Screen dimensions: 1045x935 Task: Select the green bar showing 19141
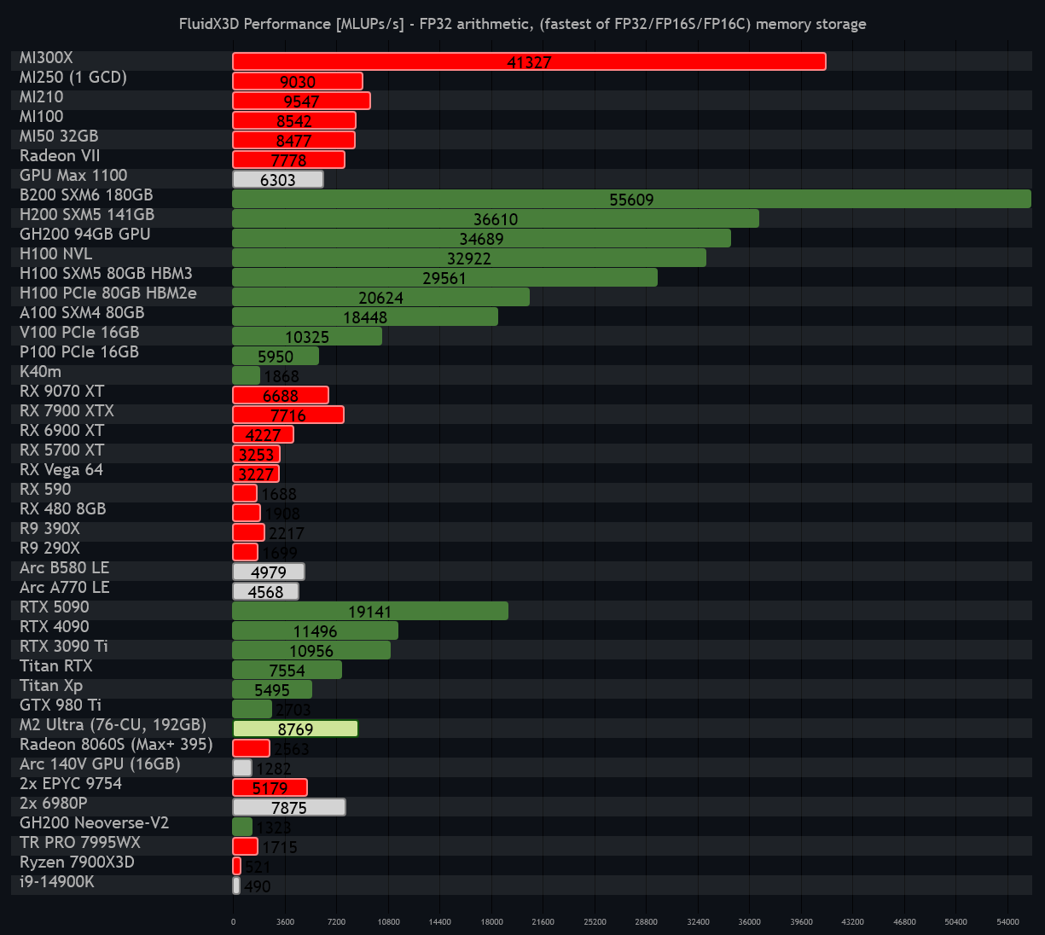pos(370,611)
